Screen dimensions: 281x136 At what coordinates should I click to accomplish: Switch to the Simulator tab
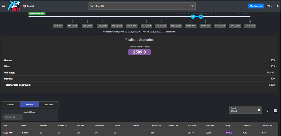pos(49,104)
